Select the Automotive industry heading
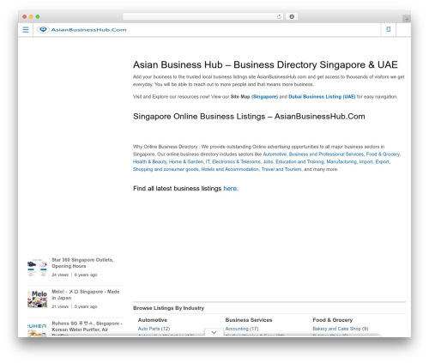The image size is (429, 363). point(153,320)
